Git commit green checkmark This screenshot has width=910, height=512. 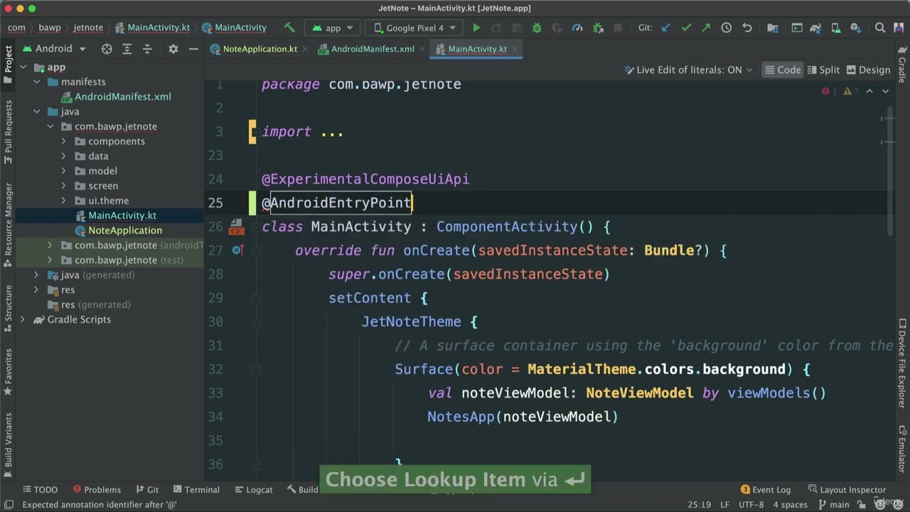(x=686, y=28)
